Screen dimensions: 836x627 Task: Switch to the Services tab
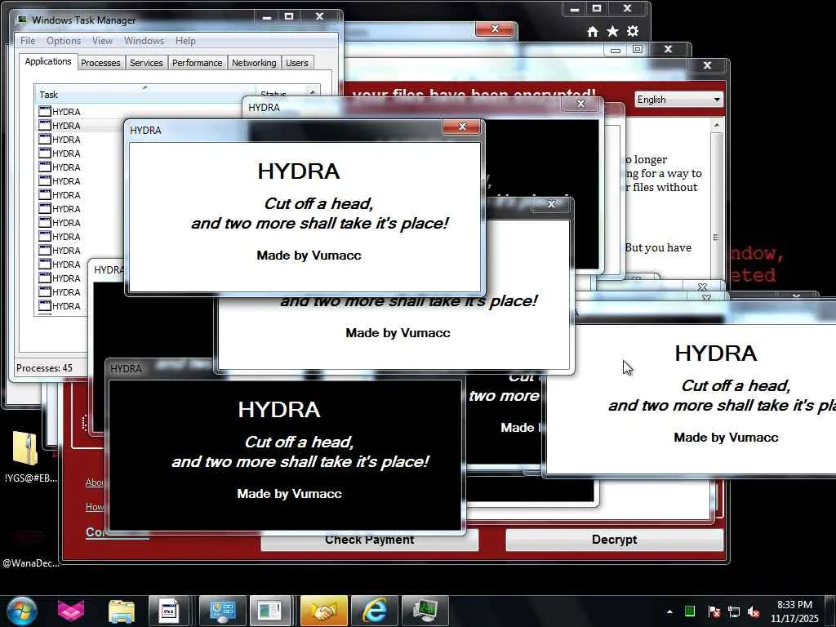(x=146, y=63)
